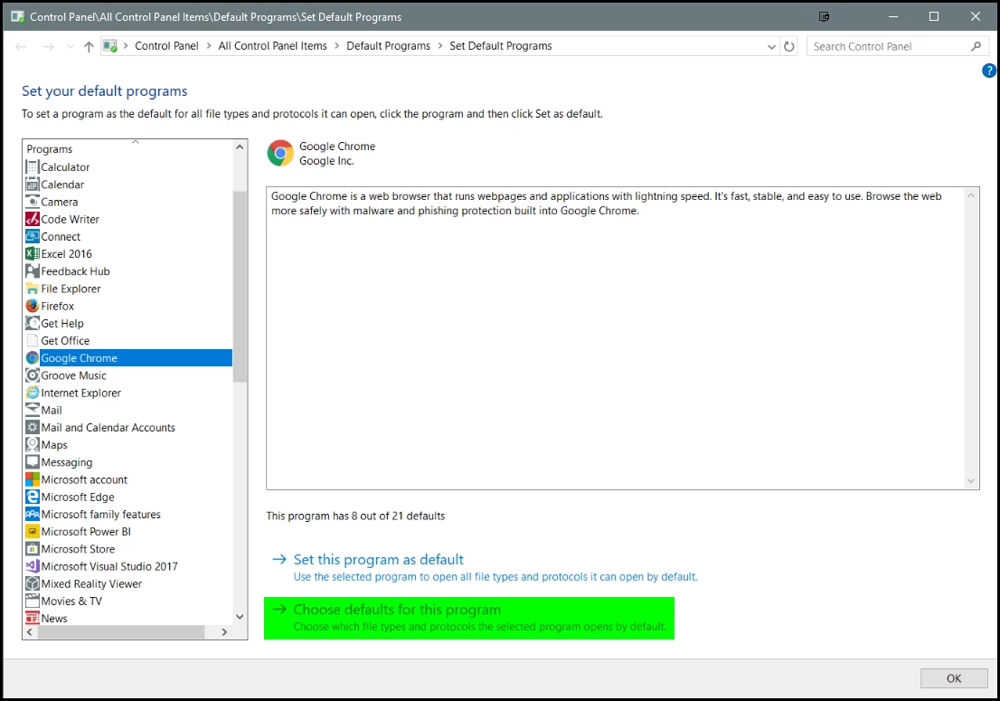The image size is (1000, 701).
Task: Click the Internet Explorer icon
Action: tap(33, 393)
